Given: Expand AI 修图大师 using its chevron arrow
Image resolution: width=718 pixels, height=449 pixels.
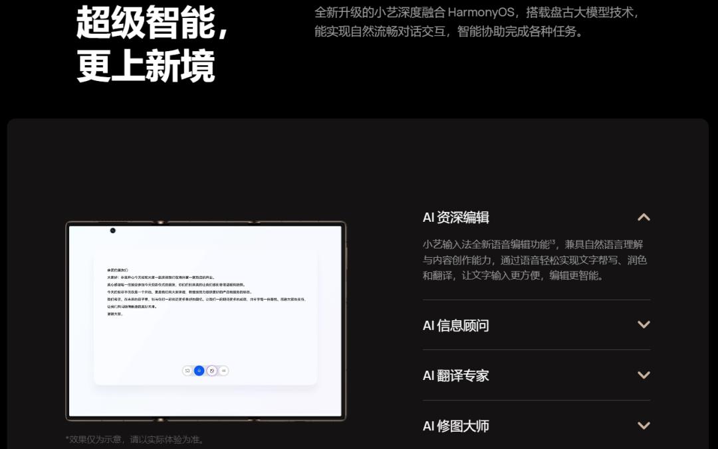Looking at the screenshot, I should coord(643,426).
